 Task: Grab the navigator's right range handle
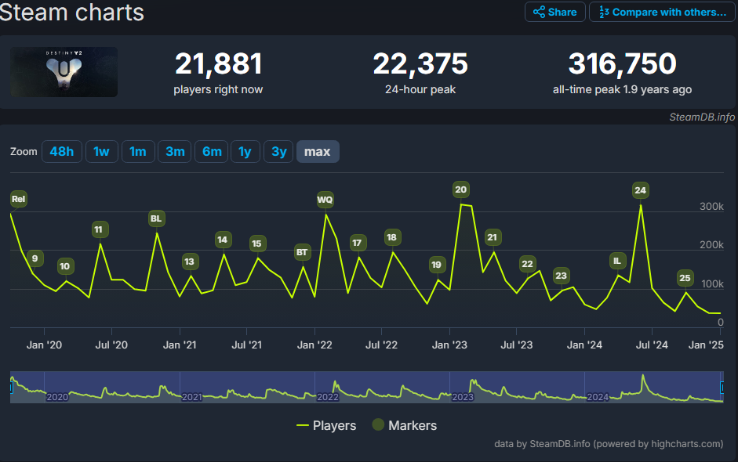[x=722, y=388]
